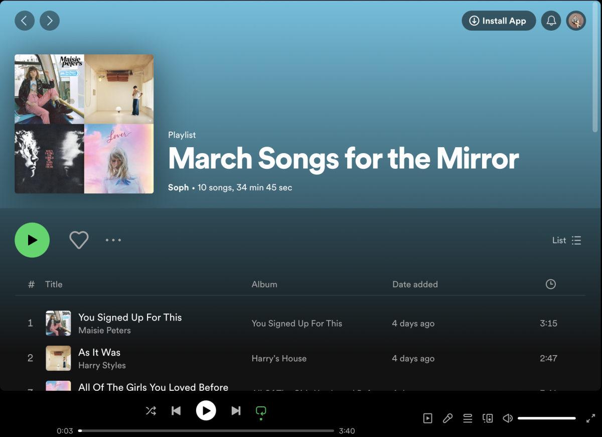This screenshot has height=437, width=602.
Task: Select the song As It Was
Action: click(99, 353)
